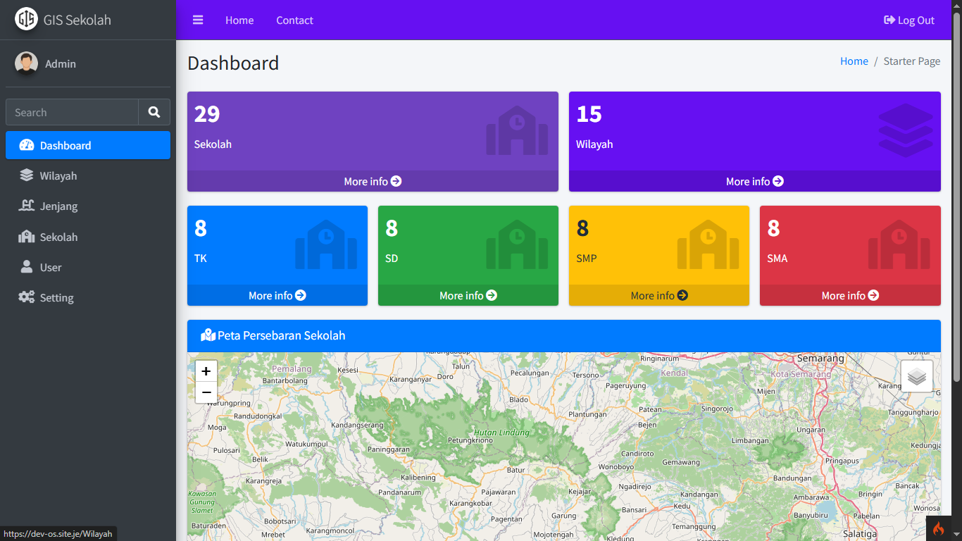Click the Home link in top navbar
The height and width of the screenshot is (541, 962).
(x=239, y=20)
